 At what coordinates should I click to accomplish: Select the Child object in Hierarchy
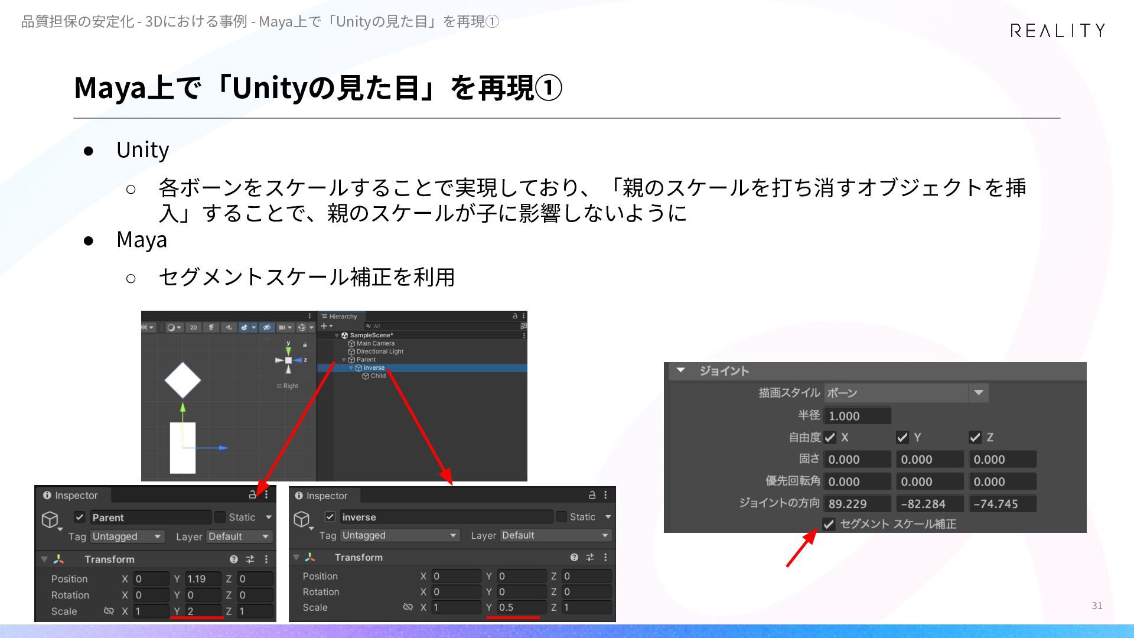374,376
